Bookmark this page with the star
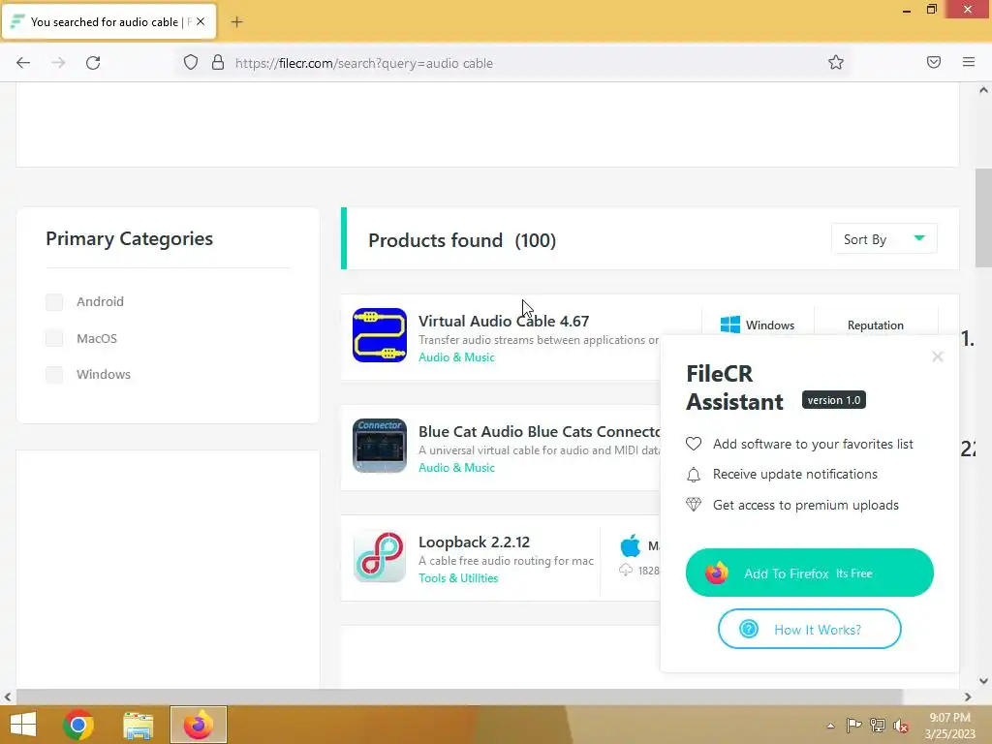This screenshot has height=744, width=992. coord(836,62)
